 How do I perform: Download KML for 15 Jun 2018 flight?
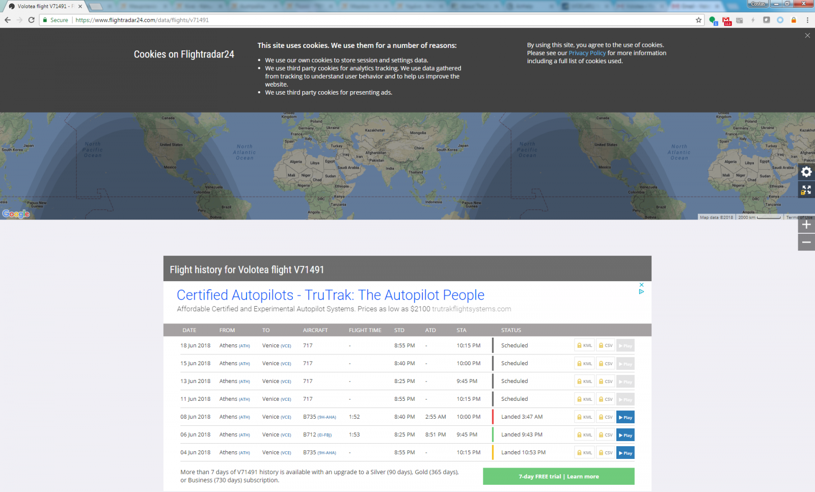[585, 364]
